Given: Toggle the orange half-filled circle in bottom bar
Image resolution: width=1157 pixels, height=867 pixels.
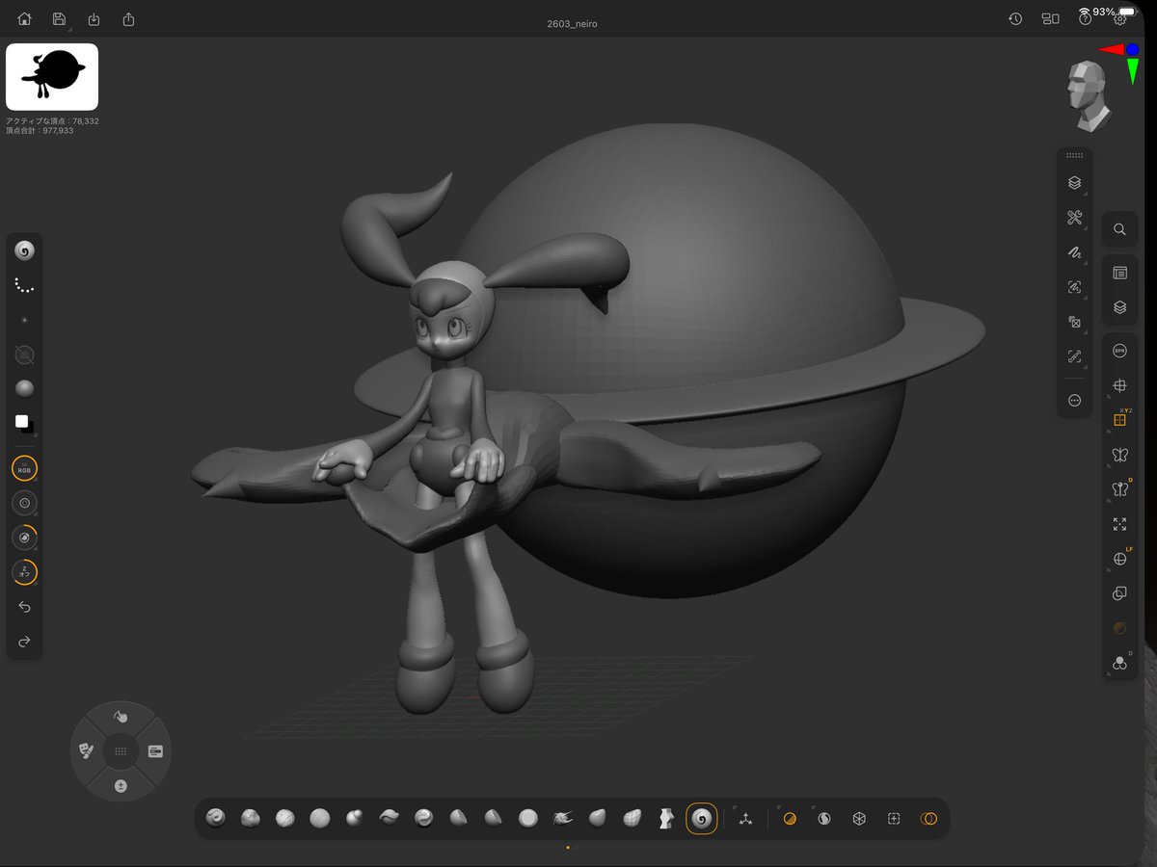Looking at the screenshot, I should tap(790, 818).
